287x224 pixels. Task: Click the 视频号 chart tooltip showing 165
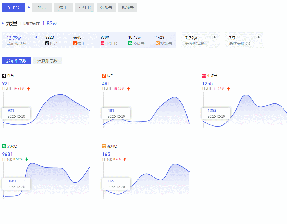coord(116,184)
